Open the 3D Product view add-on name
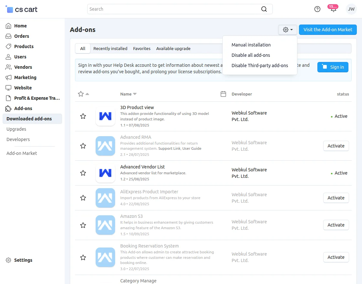362x284 pixels. [137, 107]
